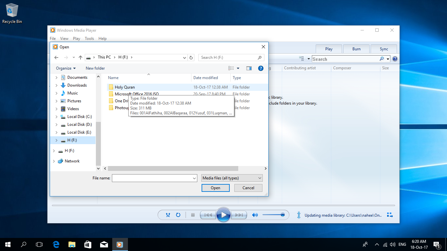This screenshot has height=251, width=447.
Task: Mute the Media Player volume
Action: tap(255, 215)
